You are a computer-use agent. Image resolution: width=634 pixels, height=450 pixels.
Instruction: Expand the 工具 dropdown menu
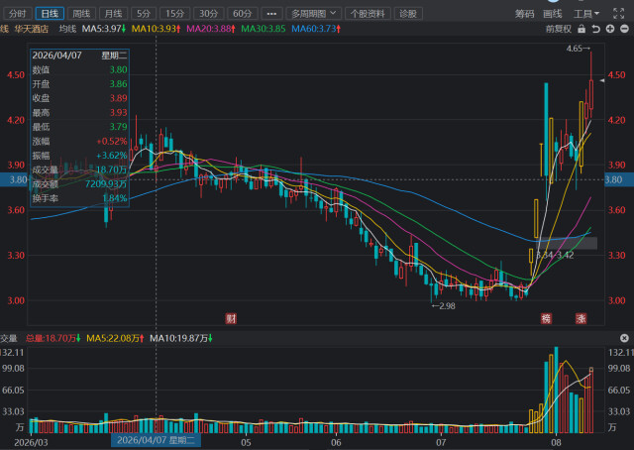(586, 14)
